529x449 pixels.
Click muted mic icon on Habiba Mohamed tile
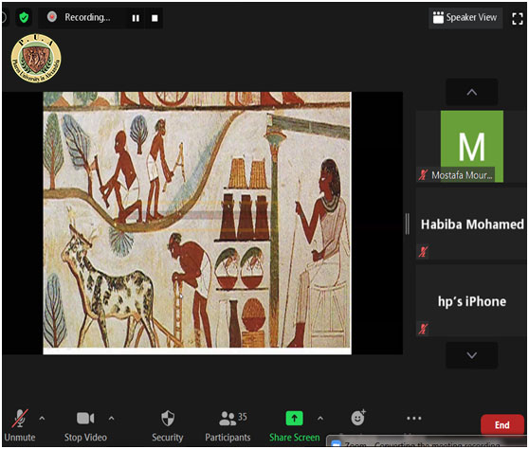coord(424,251)
